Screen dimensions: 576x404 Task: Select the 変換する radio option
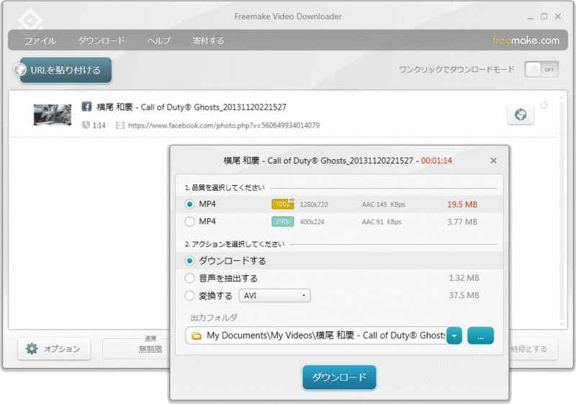click(x=189, y=295)
